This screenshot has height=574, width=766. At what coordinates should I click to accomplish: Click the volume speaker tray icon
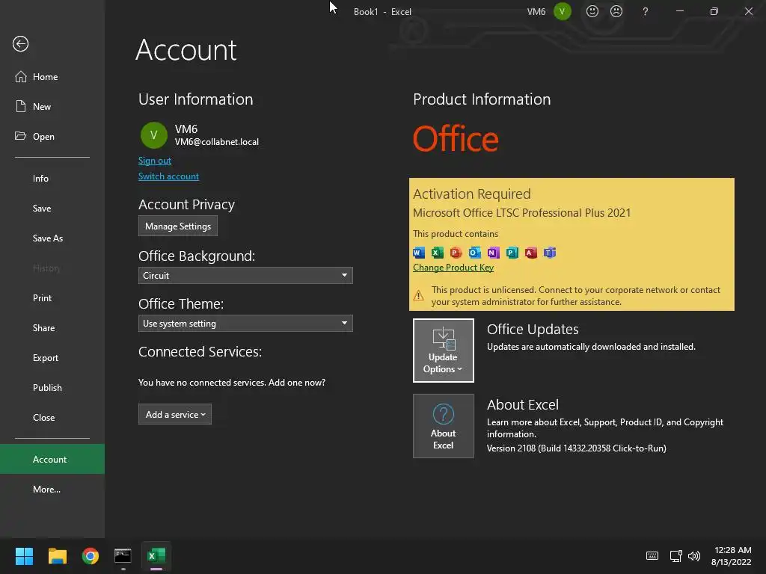point(693,556)
